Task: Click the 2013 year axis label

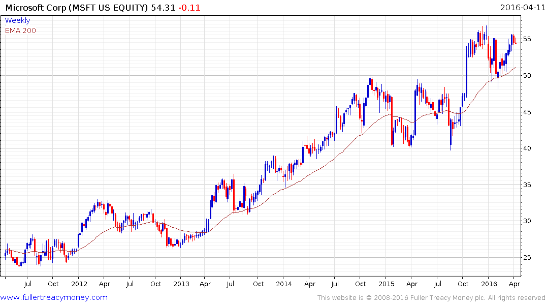Action: [181, 284]
